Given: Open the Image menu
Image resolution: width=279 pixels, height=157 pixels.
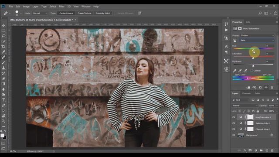Looking at the screenshot, I should click(x=26, y=7).
